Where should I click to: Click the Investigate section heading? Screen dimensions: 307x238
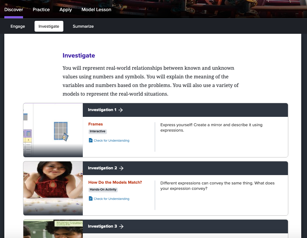pos(79,55)
